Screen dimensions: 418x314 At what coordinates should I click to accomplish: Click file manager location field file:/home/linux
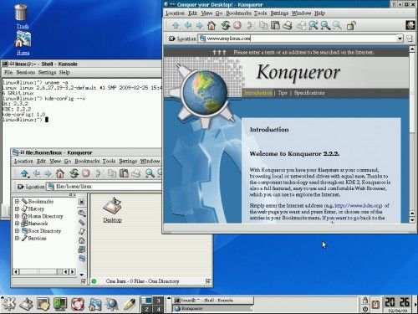(104, 187)
